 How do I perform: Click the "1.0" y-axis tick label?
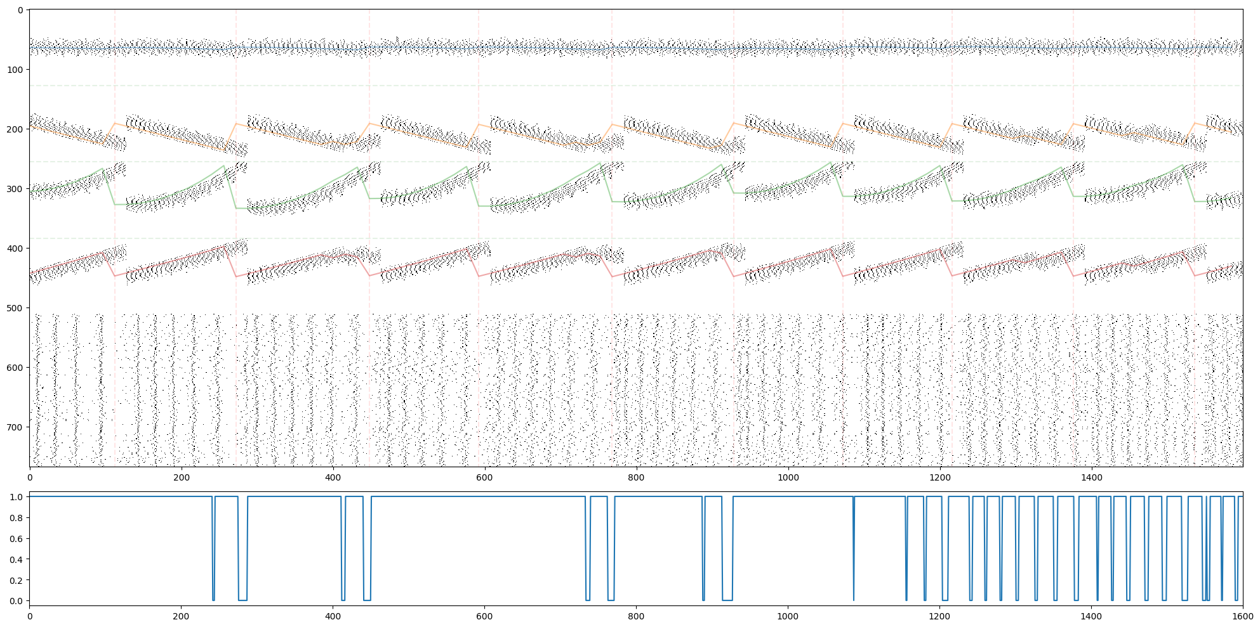[x=16, y=497]
